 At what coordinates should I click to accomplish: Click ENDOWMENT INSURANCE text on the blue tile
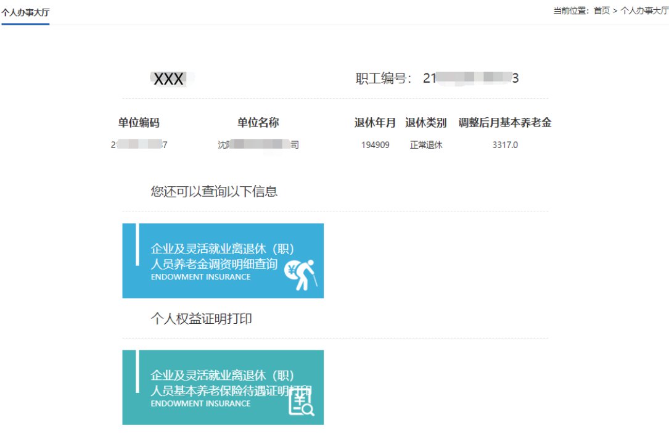pyautogui.click(x=200, y=277)
